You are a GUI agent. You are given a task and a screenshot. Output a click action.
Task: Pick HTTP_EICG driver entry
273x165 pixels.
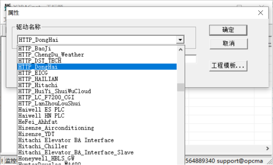97,73
